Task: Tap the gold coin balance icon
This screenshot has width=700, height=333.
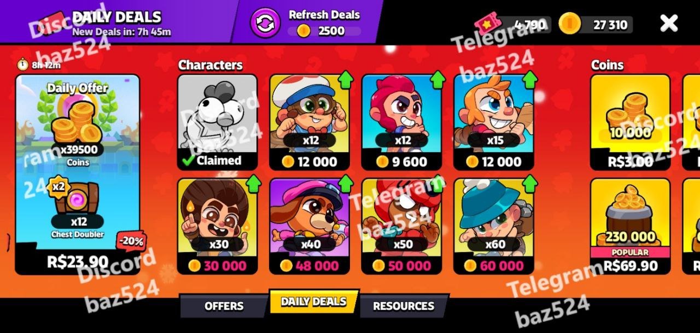Action: [x=569, y=24]
